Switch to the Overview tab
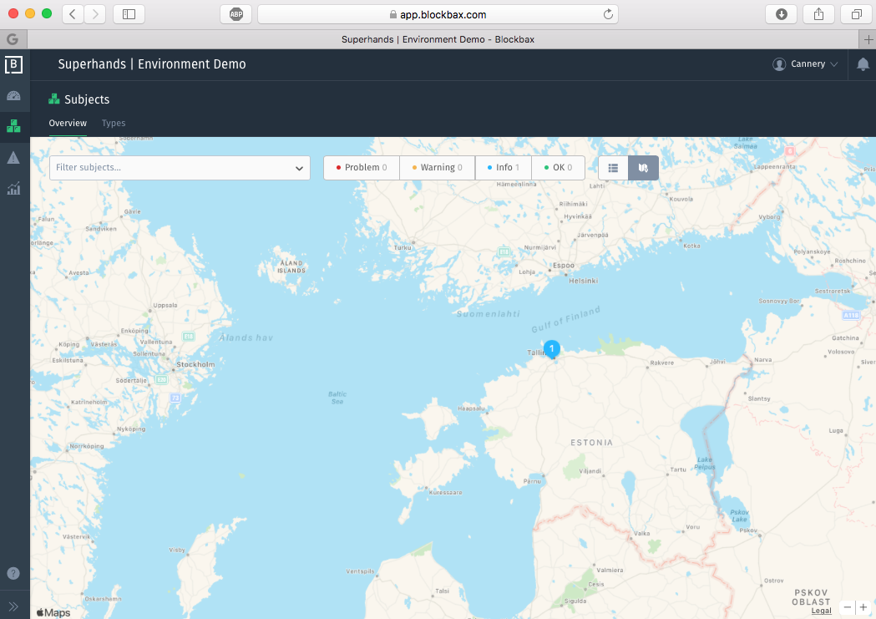The image size is (876, 619). click(x=68, y=123)
